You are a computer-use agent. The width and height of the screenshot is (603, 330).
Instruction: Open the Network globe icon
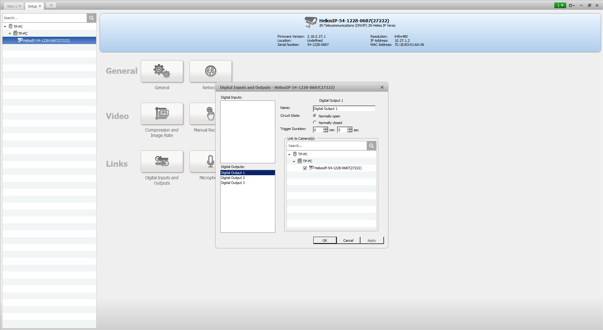click(x=211, y=71)
